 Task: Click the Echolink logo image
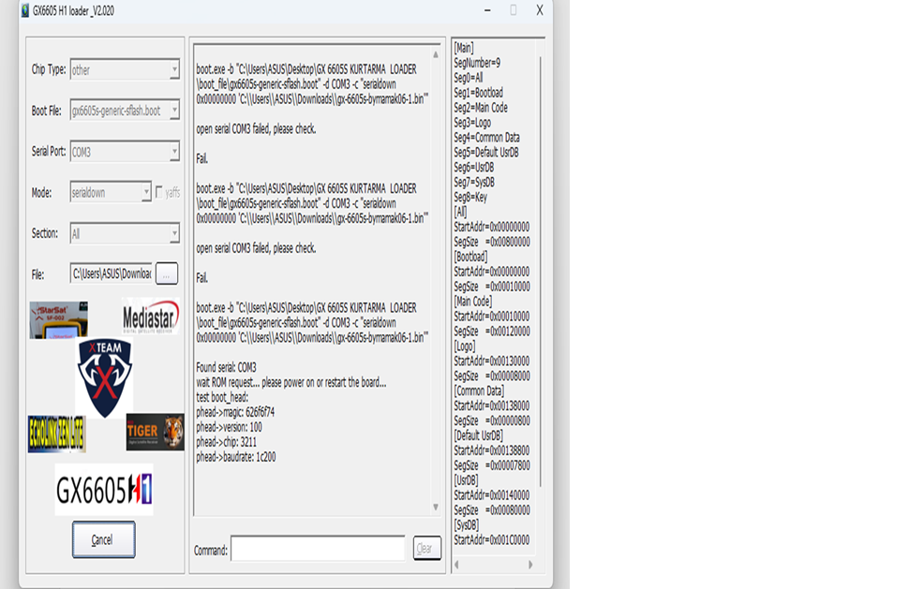(56, 434)
